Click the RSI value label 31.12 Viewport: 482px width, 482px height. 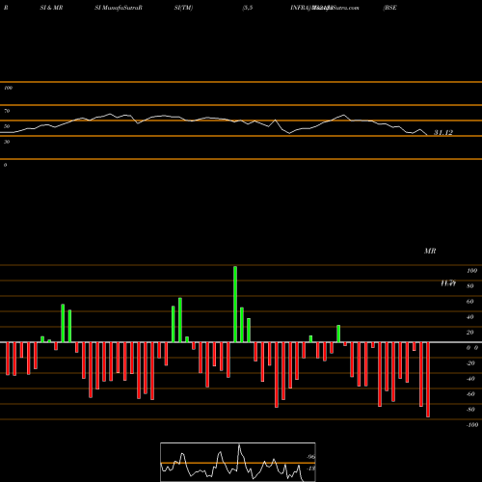tap(443, 132)
